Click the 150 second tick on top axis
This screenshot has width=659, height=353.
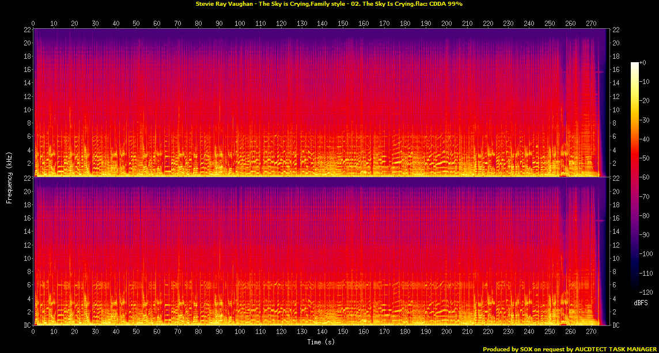click(343, 24)
